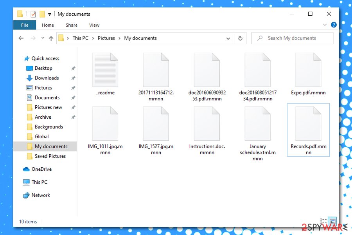Unpin Archive using its pin icon
The height and width of the screenshot is (235, 352).
73,117
